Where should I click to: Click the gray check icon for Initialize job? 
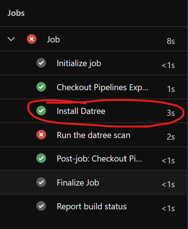pos(41,63)
